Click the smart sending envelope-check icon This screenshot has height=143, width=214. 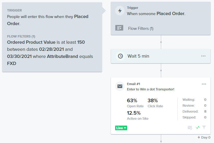[190, 128]
